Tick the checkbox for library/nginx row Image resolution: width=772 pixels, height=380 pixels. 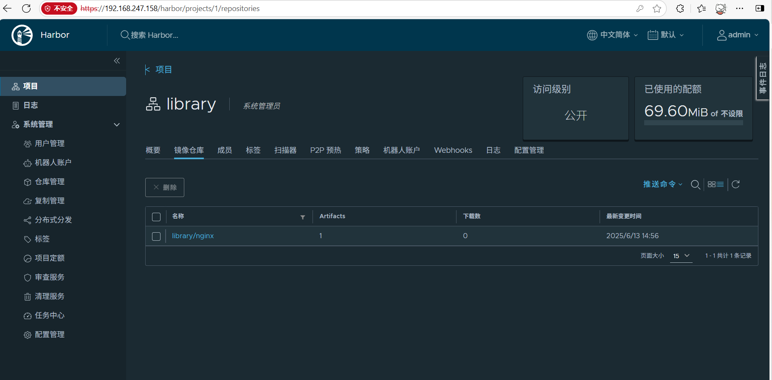click(x=156, y=236)
